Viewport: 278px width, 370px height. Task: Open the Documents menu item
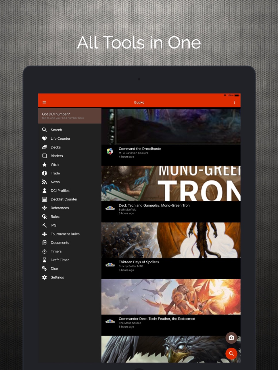pos(60,243)
